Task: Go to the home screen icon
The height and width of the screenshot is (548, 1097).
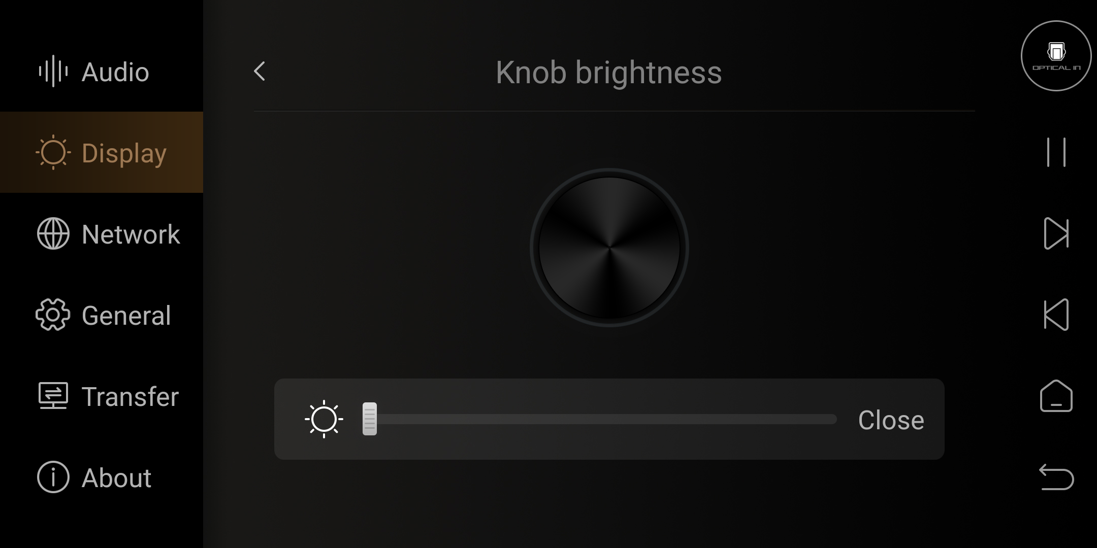Action: tap(1056, 396)
